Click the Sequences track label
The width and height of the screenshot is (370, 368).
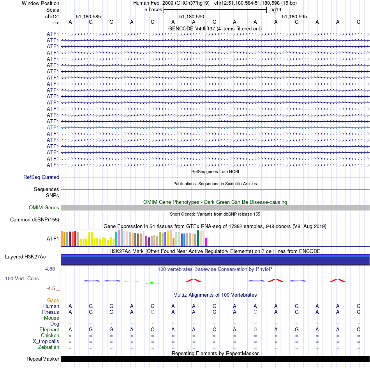pyautogui.click(x=46, y=189)
